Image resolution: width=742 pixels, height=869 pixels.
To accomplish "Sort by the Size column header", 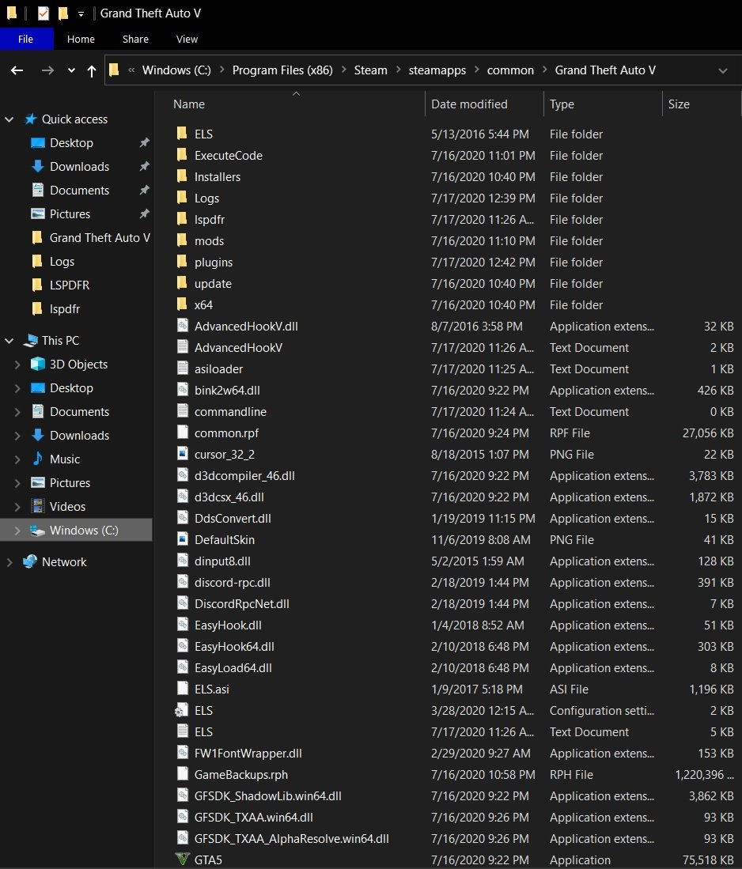I will pyautogui.click(x=679, y=104).
